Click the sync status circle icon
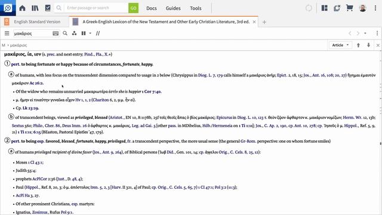The image size is (382, 215). click(x=309, y=8)
